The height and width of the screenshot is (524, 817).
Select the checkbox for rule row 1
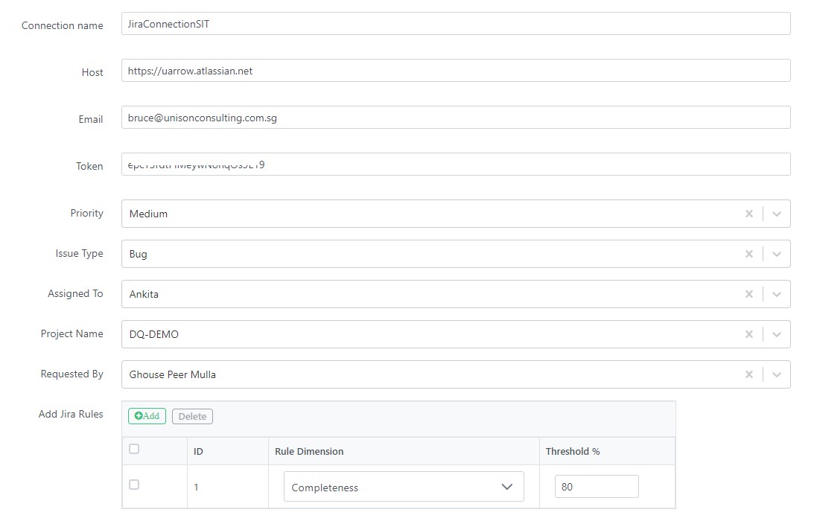[x=135, y=485]
